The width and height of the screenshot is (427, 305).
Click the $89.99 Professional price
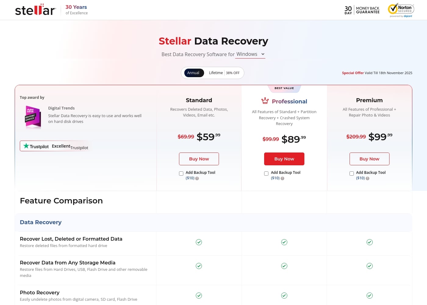point(293,139)
